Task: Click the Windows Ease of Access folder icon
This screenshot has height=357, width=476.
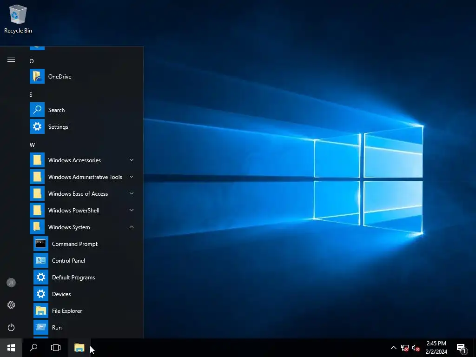Action: click(37, 193)
